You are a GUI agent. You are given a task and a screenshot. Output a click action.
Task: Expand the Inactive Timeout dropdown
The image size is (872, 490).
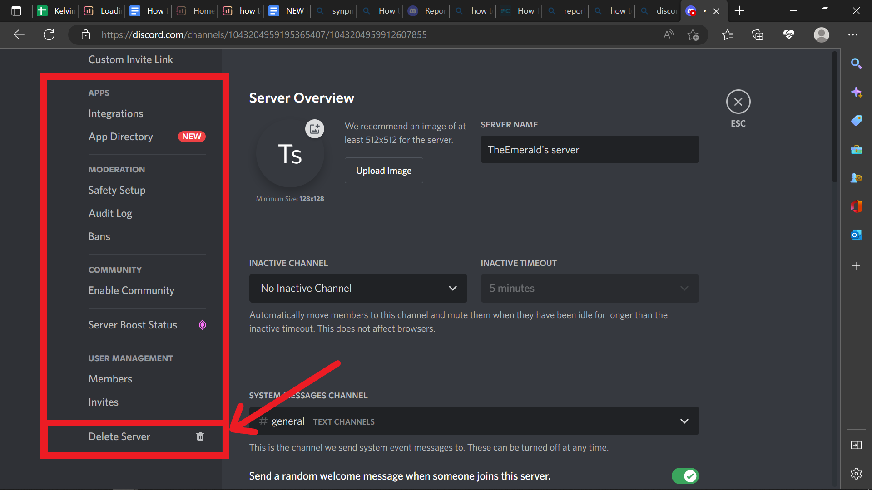pyautogui.click(x=590, y=288)
